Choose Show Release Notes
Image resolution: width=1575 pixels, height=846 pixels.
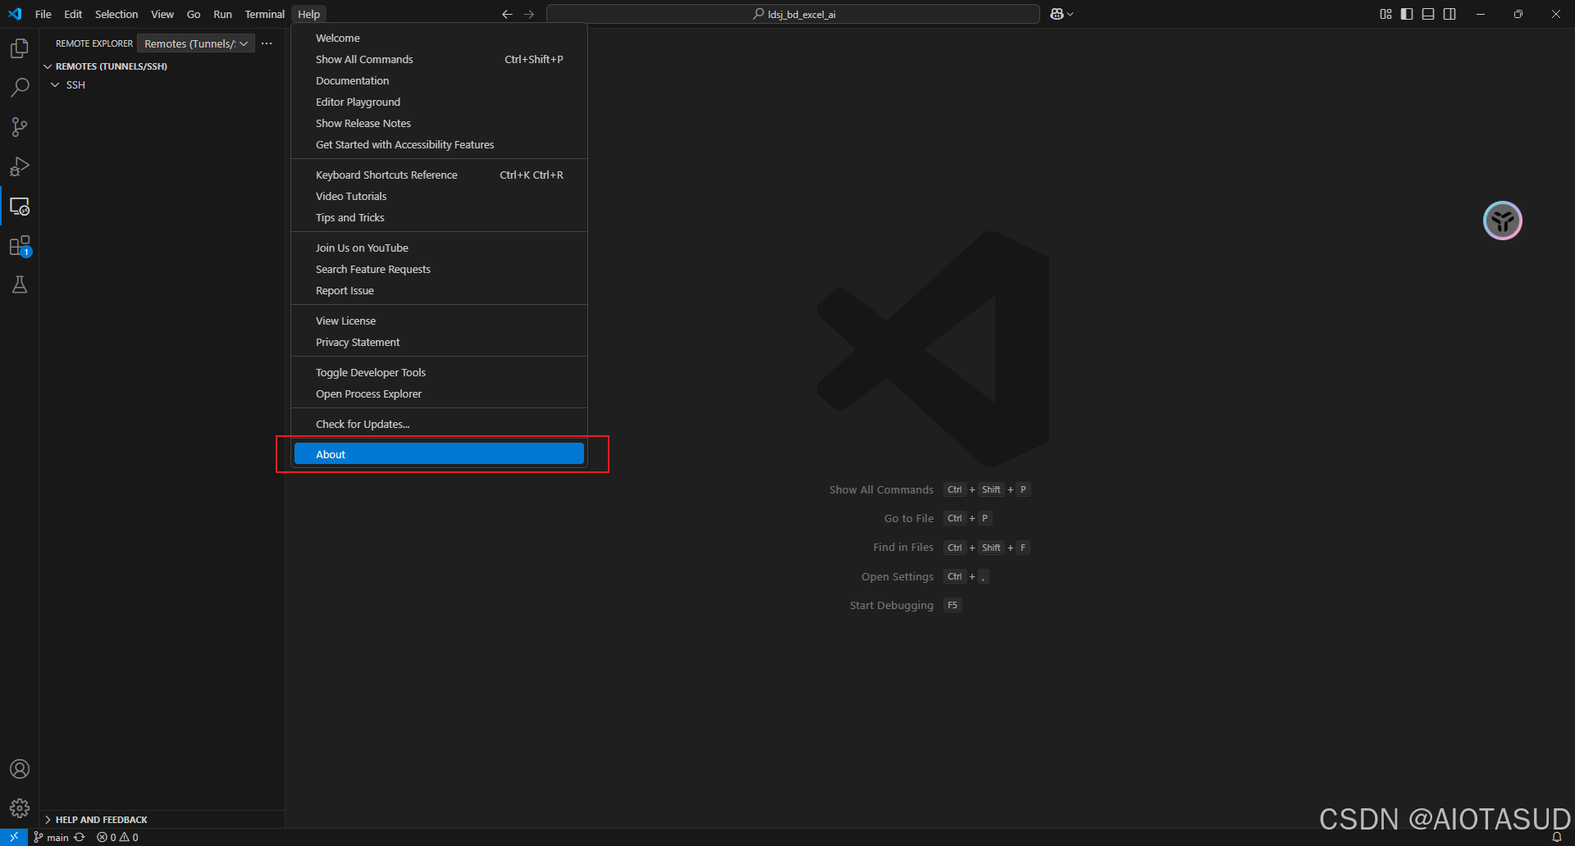tap(439, 124)
